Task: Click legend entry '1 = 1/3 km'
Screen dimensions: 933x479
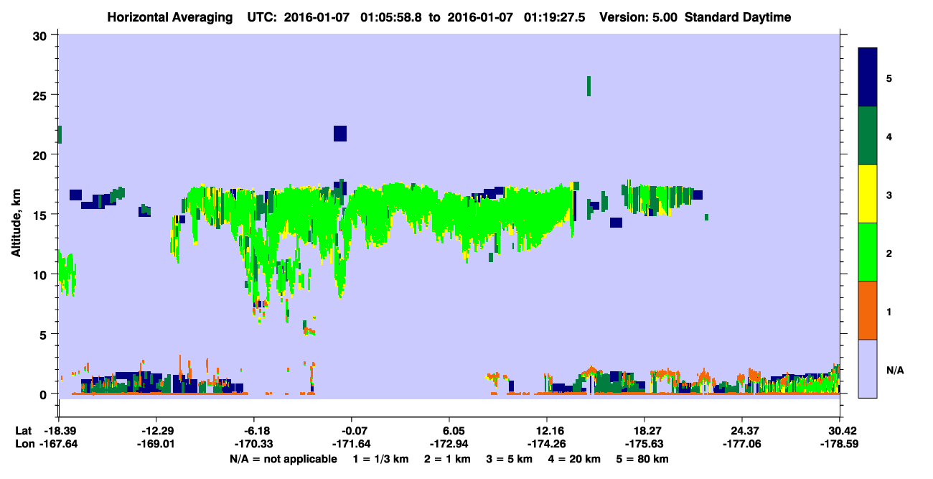Action: 380,458
